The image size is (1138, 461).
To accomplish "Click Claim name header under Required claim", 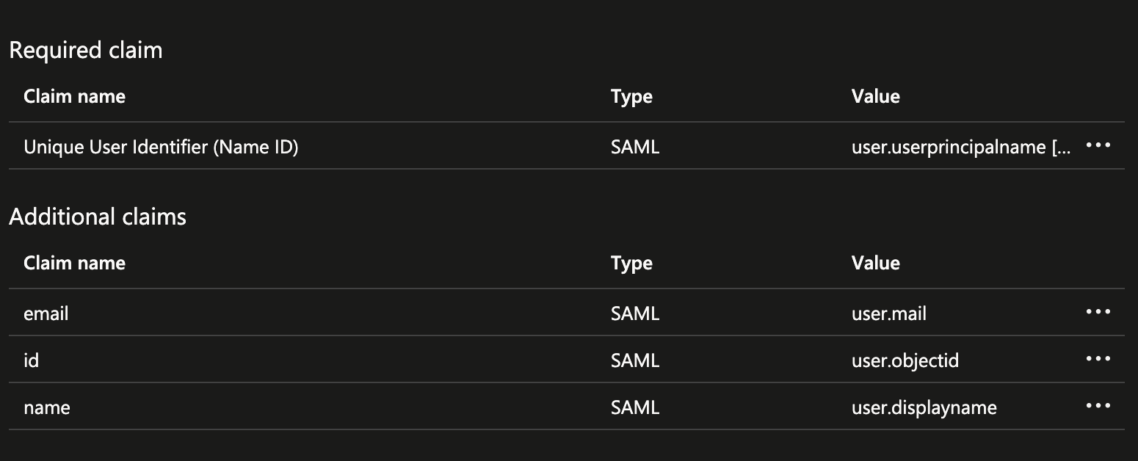I will pos(74,96).
